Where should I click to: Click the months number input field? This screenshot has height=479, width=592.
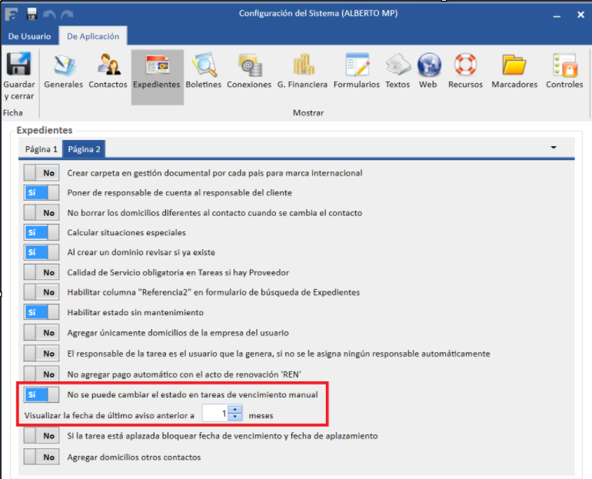coord(216,414)
